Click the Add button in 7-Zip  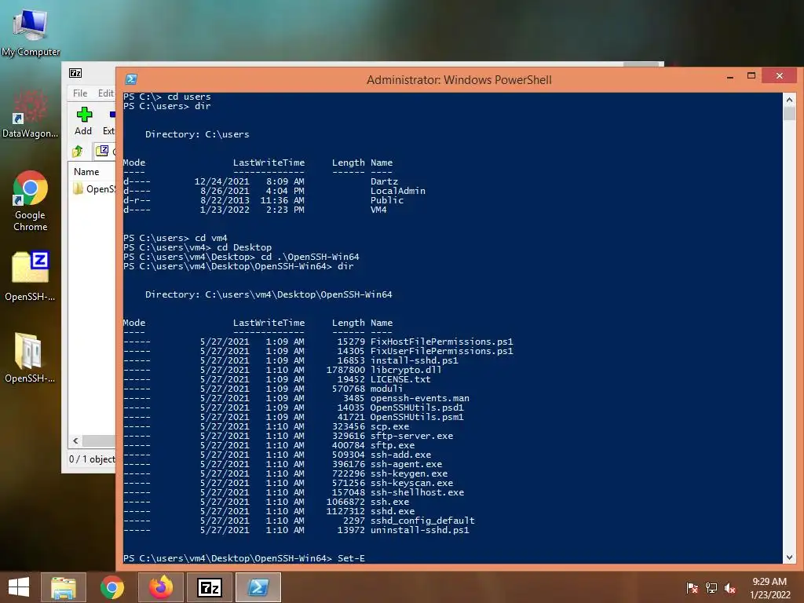coord(83,121)
